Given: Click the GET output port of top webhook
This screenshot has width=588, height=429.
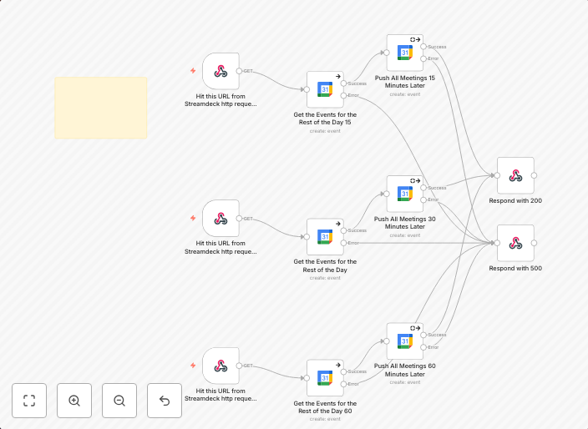Looking at the screenshot, I should point(239,71).
